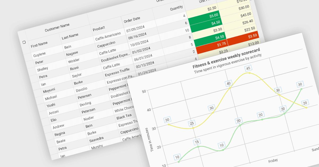This screenshot has height=167, width=319.
Task: Click the last name cell "Nodier"
Action: click(x=89, y=119)
